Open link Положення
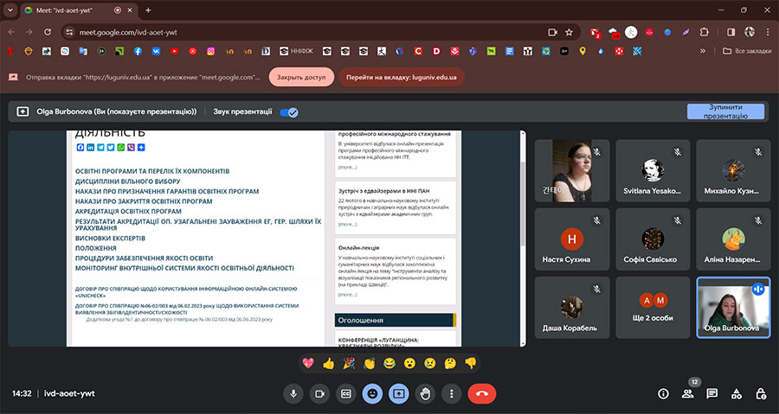This screenshot has height=414, width=779. click(96, 248)
